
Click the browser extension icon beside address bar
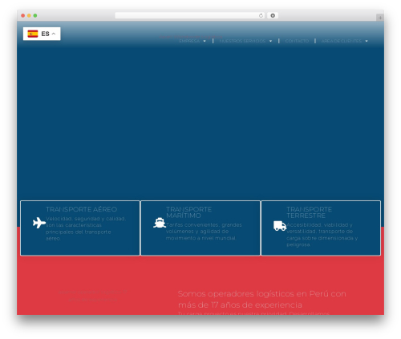273,15
